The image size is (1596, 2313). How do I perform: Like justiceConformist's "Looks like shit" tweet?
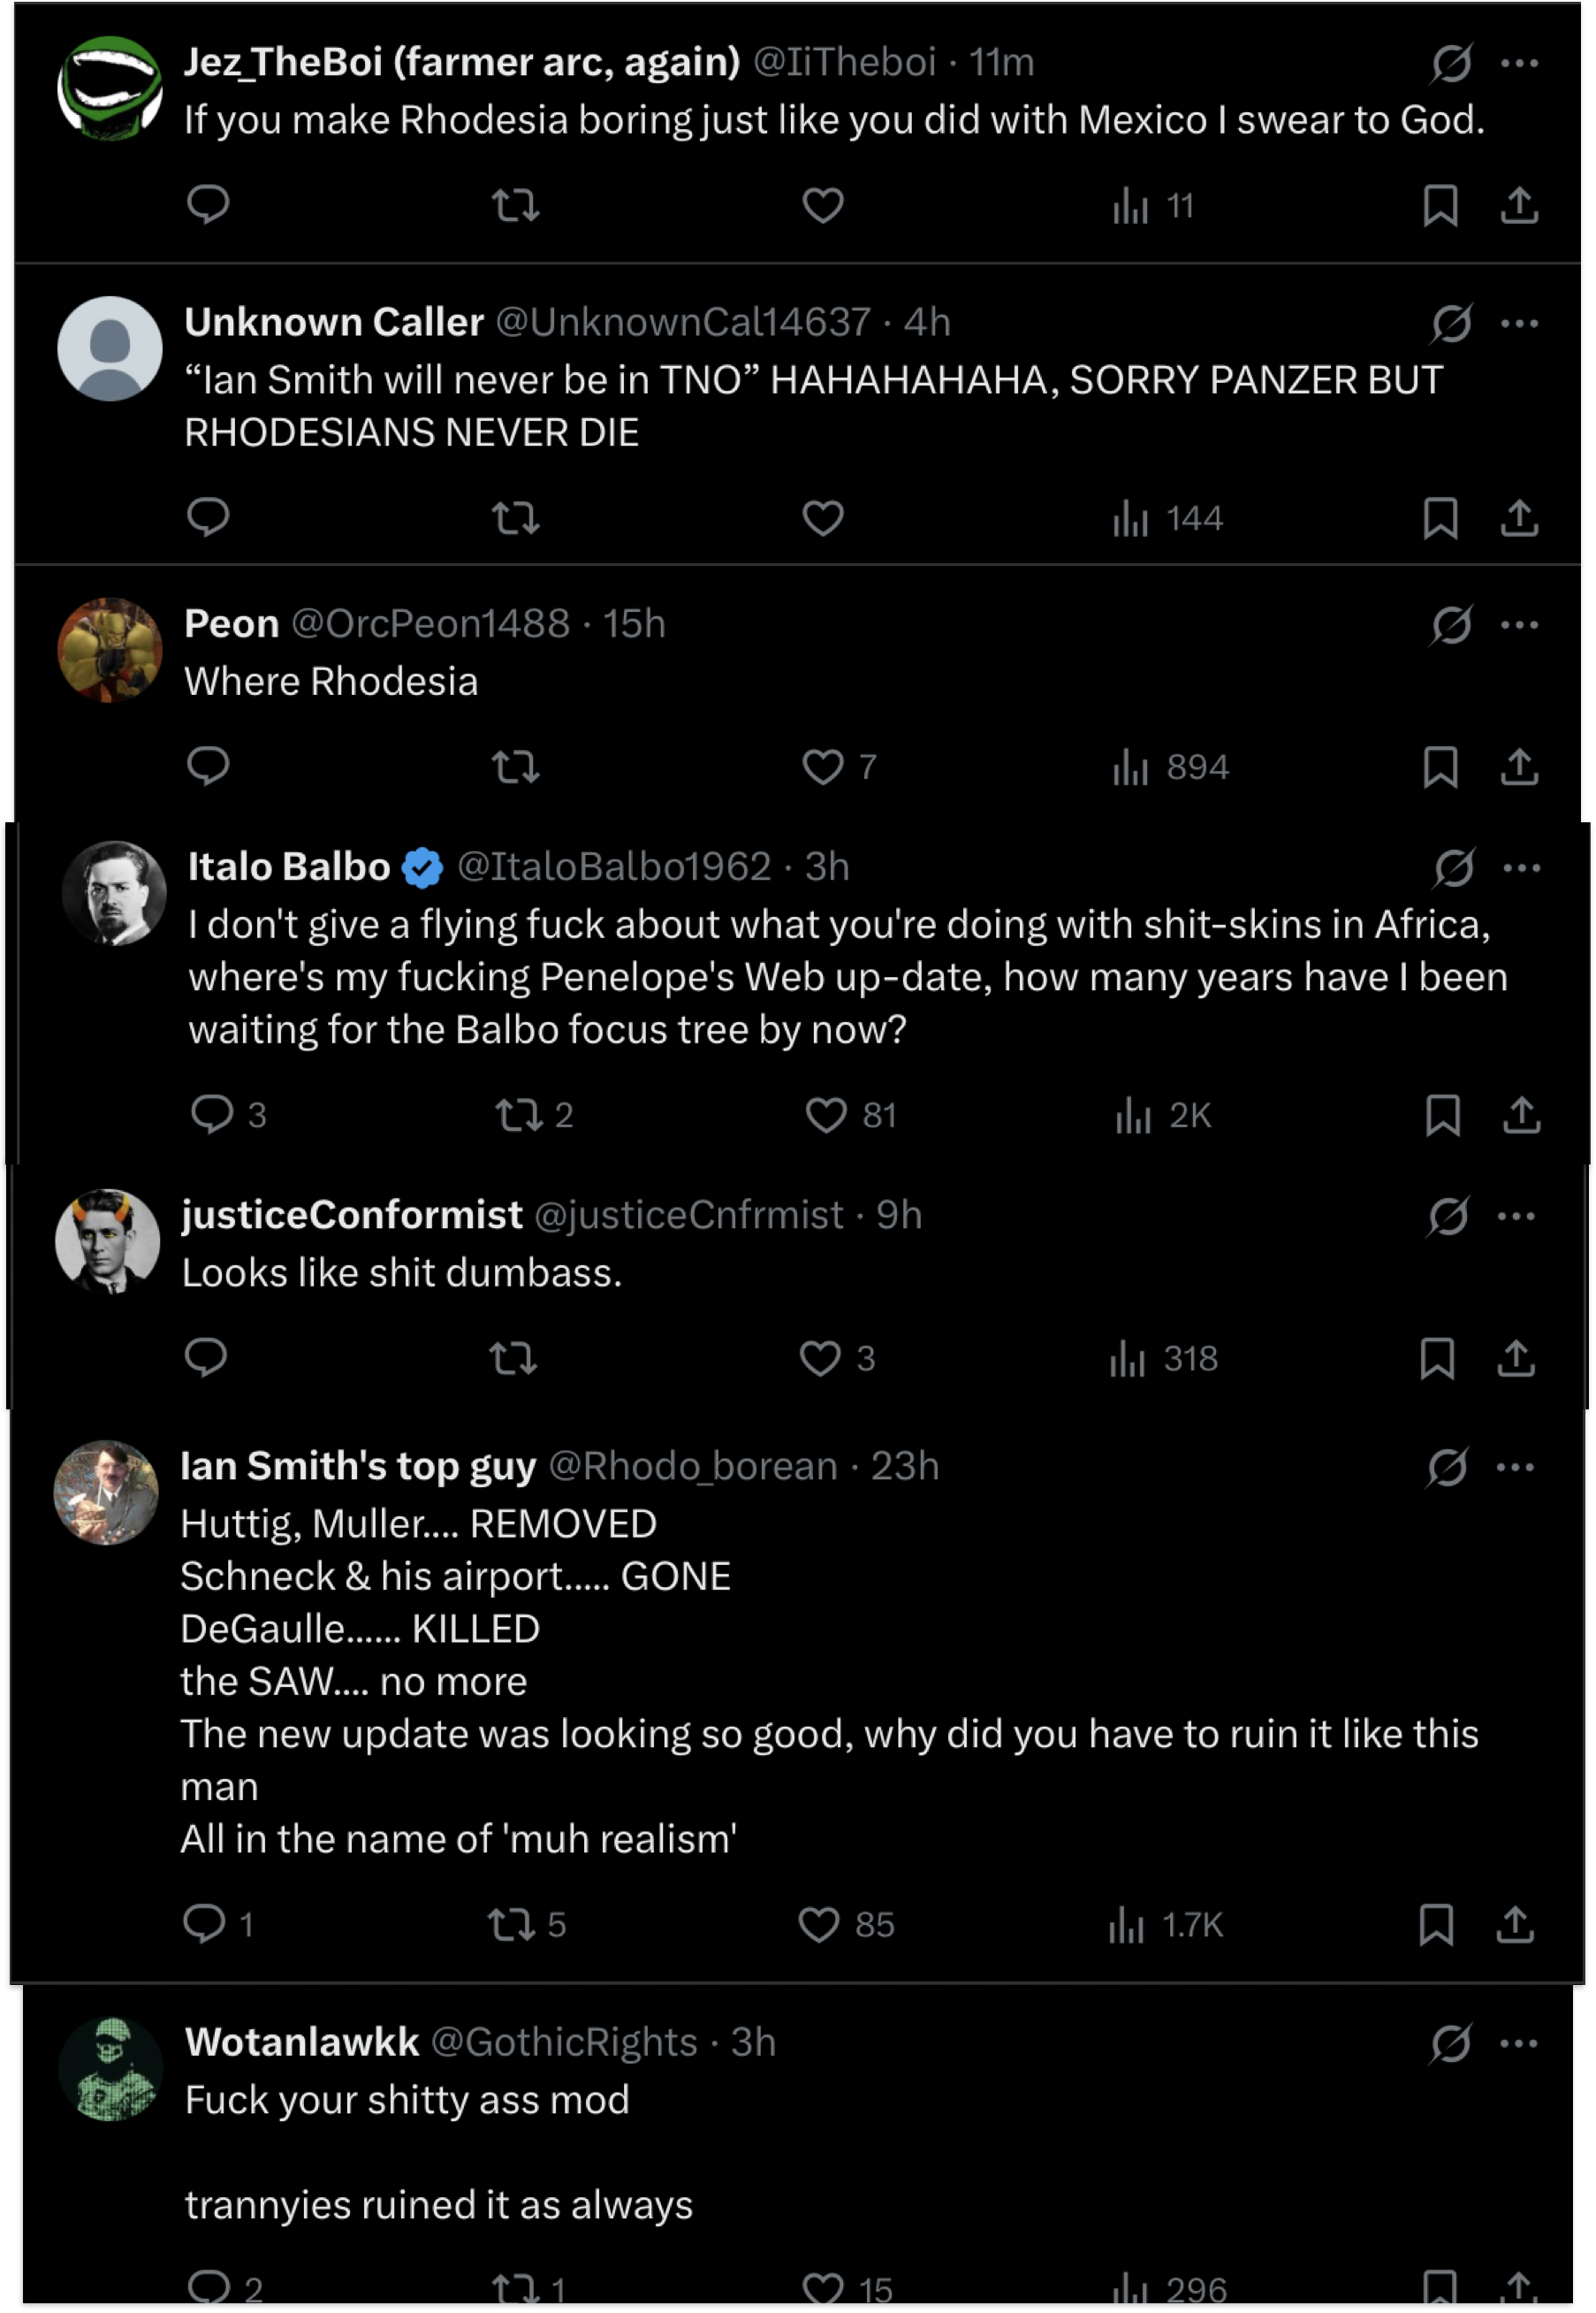(x=821, y=1357)
